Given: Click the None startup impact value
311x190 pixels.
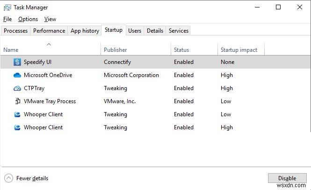Looking at the screenshot, I should (x=227, y=62).
